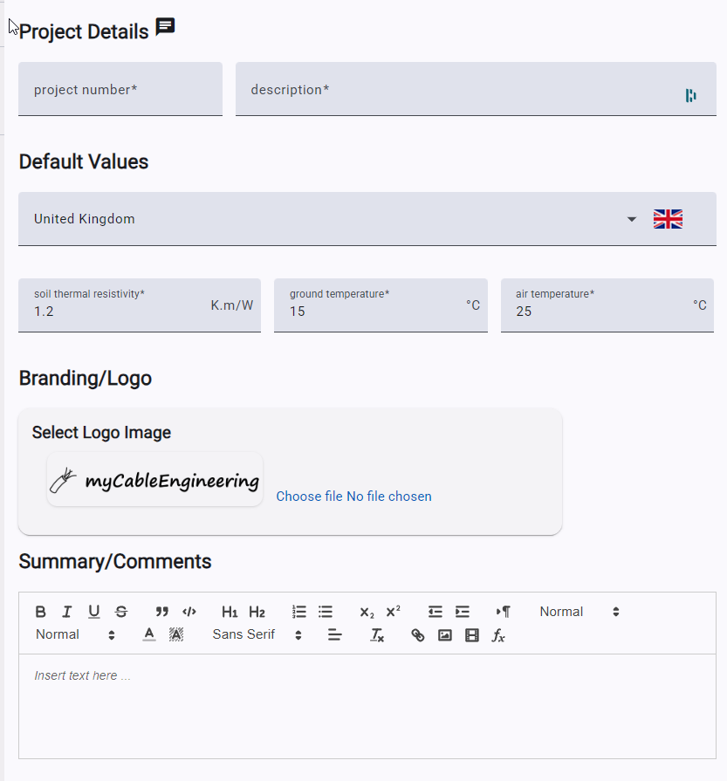Insert a formula with the fx icon
The width and height of the screenshot is (727, 781).
point(498,635)
